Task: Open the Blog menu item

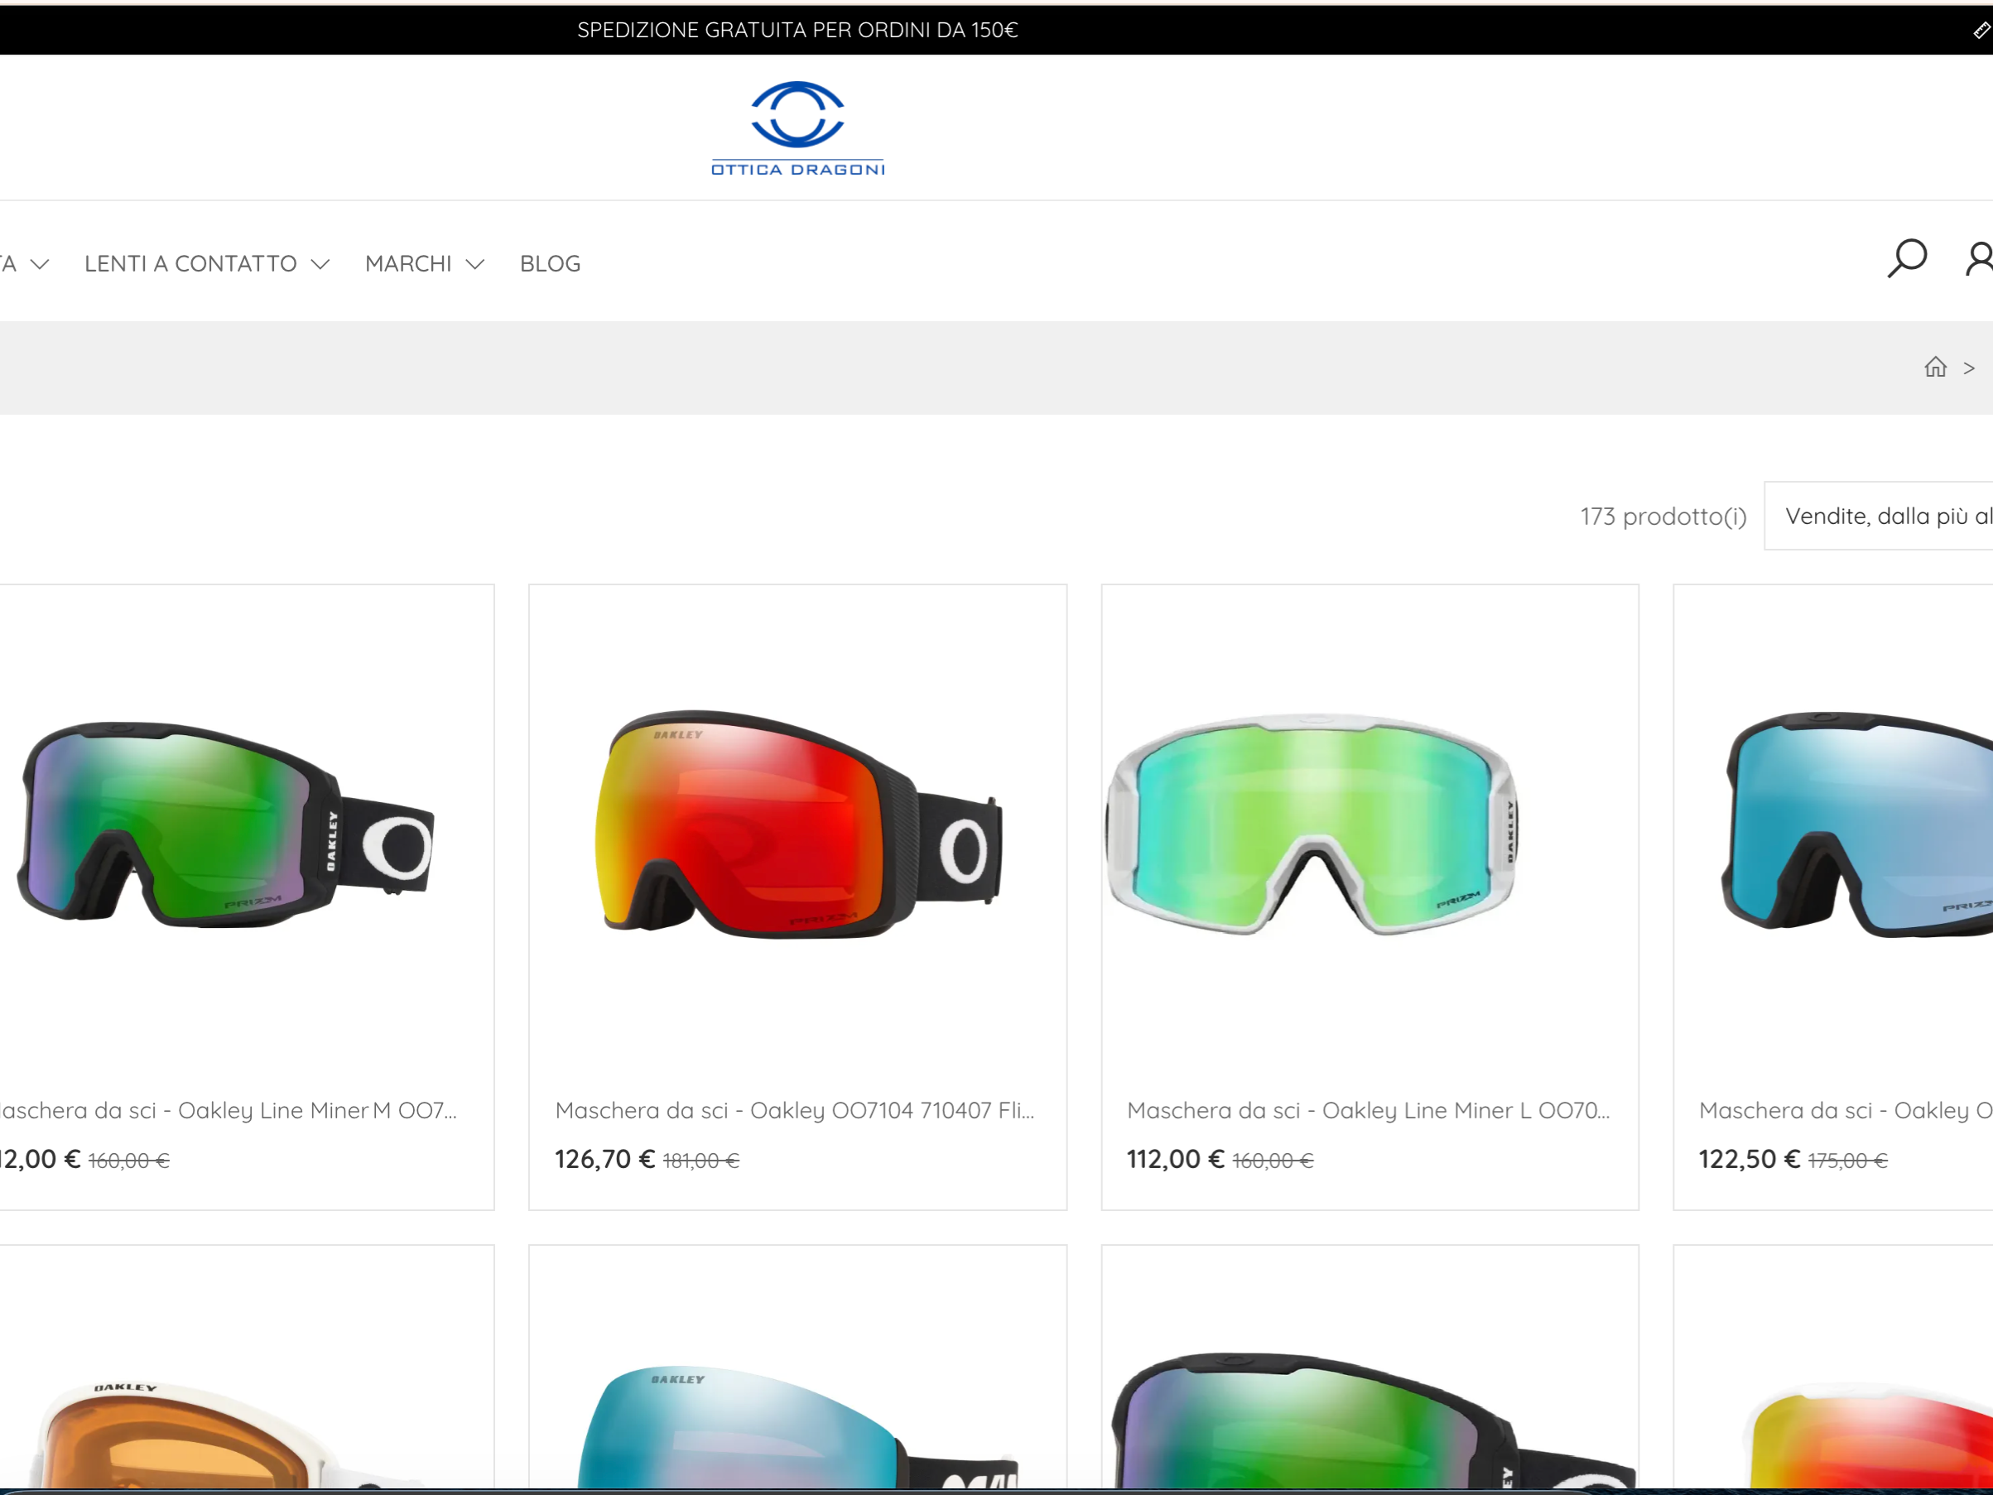Action: coord(551,264)
